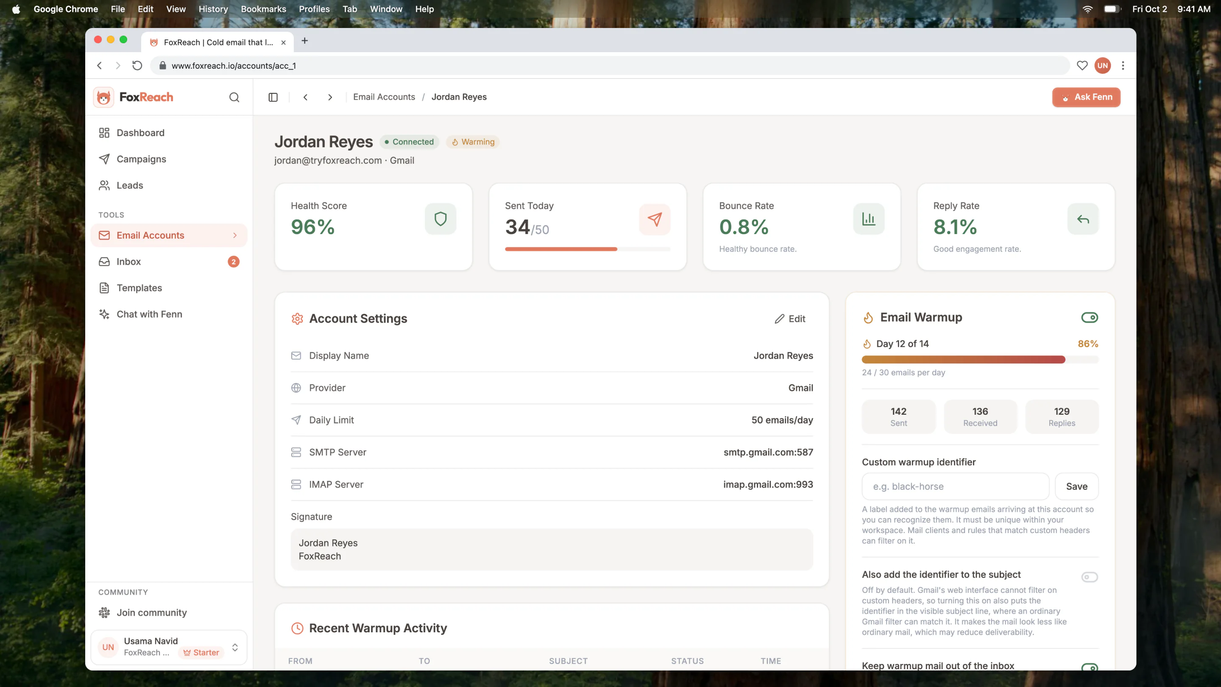This screenshot has width=1221, height=687.
Task: Click the Starter plan badge
Action: [201, 653]
